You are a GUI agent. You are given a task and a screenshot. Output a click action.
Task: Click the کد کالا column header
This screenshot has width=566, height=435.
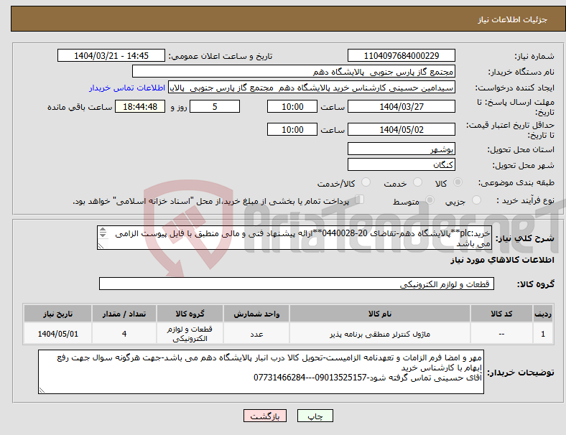pyautogui.click(x=501, y=314)
